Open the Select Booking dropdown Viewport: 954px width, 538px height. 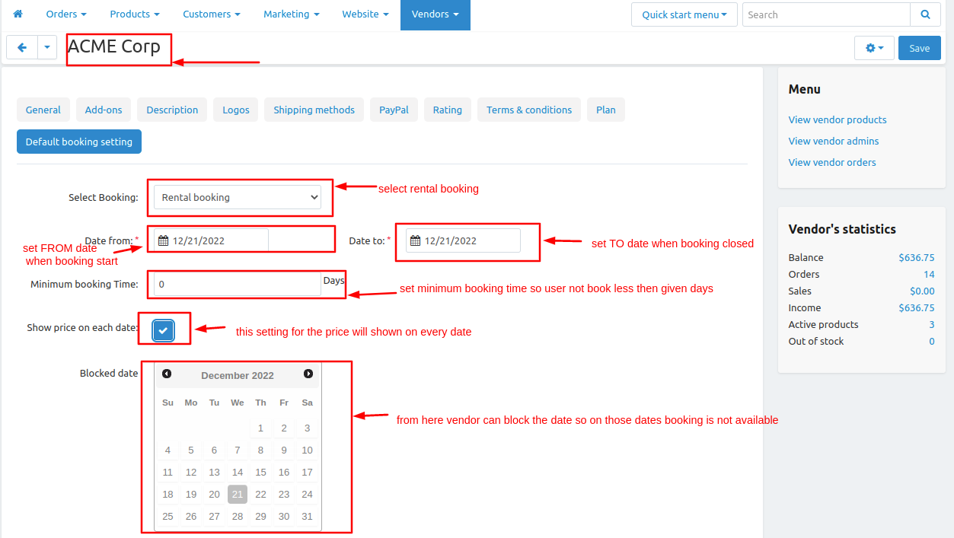pyautogui.click(x=238, y=197)
